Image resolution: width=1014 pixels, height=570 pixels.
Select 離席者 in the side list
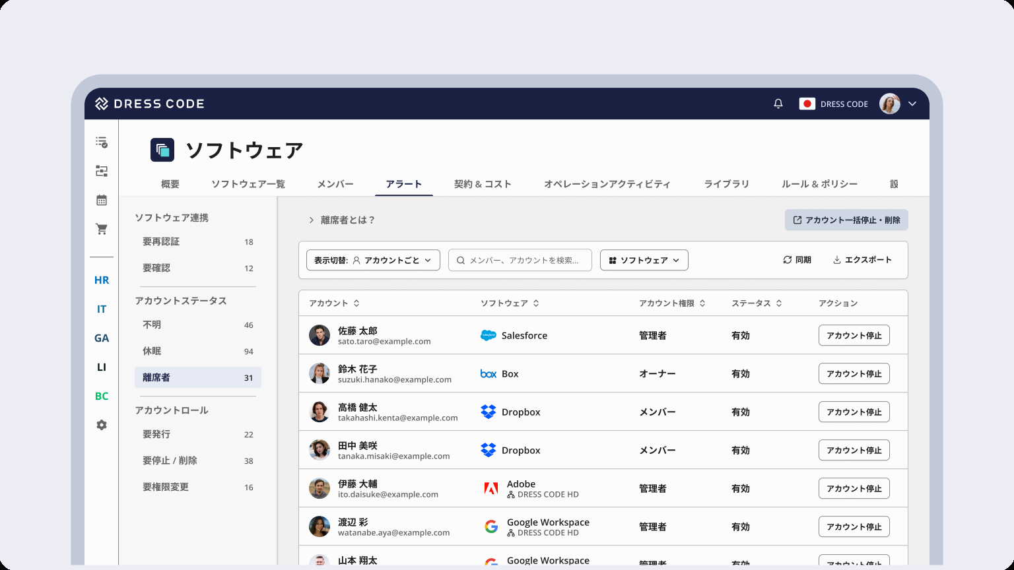(198, 377)
